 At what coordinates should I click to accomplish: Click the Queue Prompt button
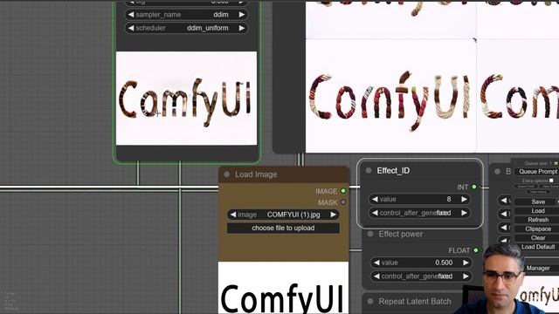(537, 172)
